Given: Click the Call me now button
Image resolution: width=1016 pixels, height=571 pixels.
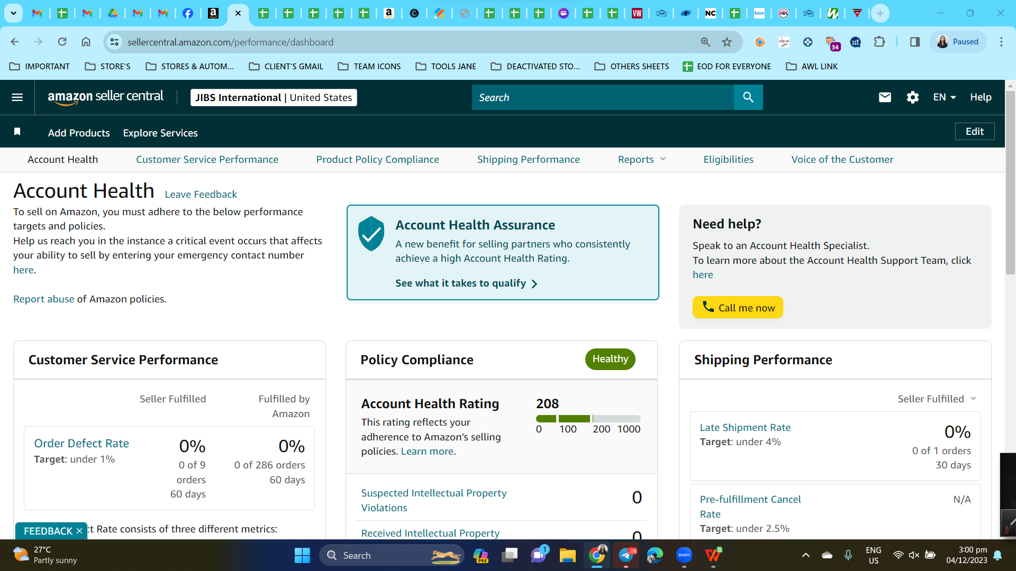Looking at the screenshot, I should pos(738,307).
